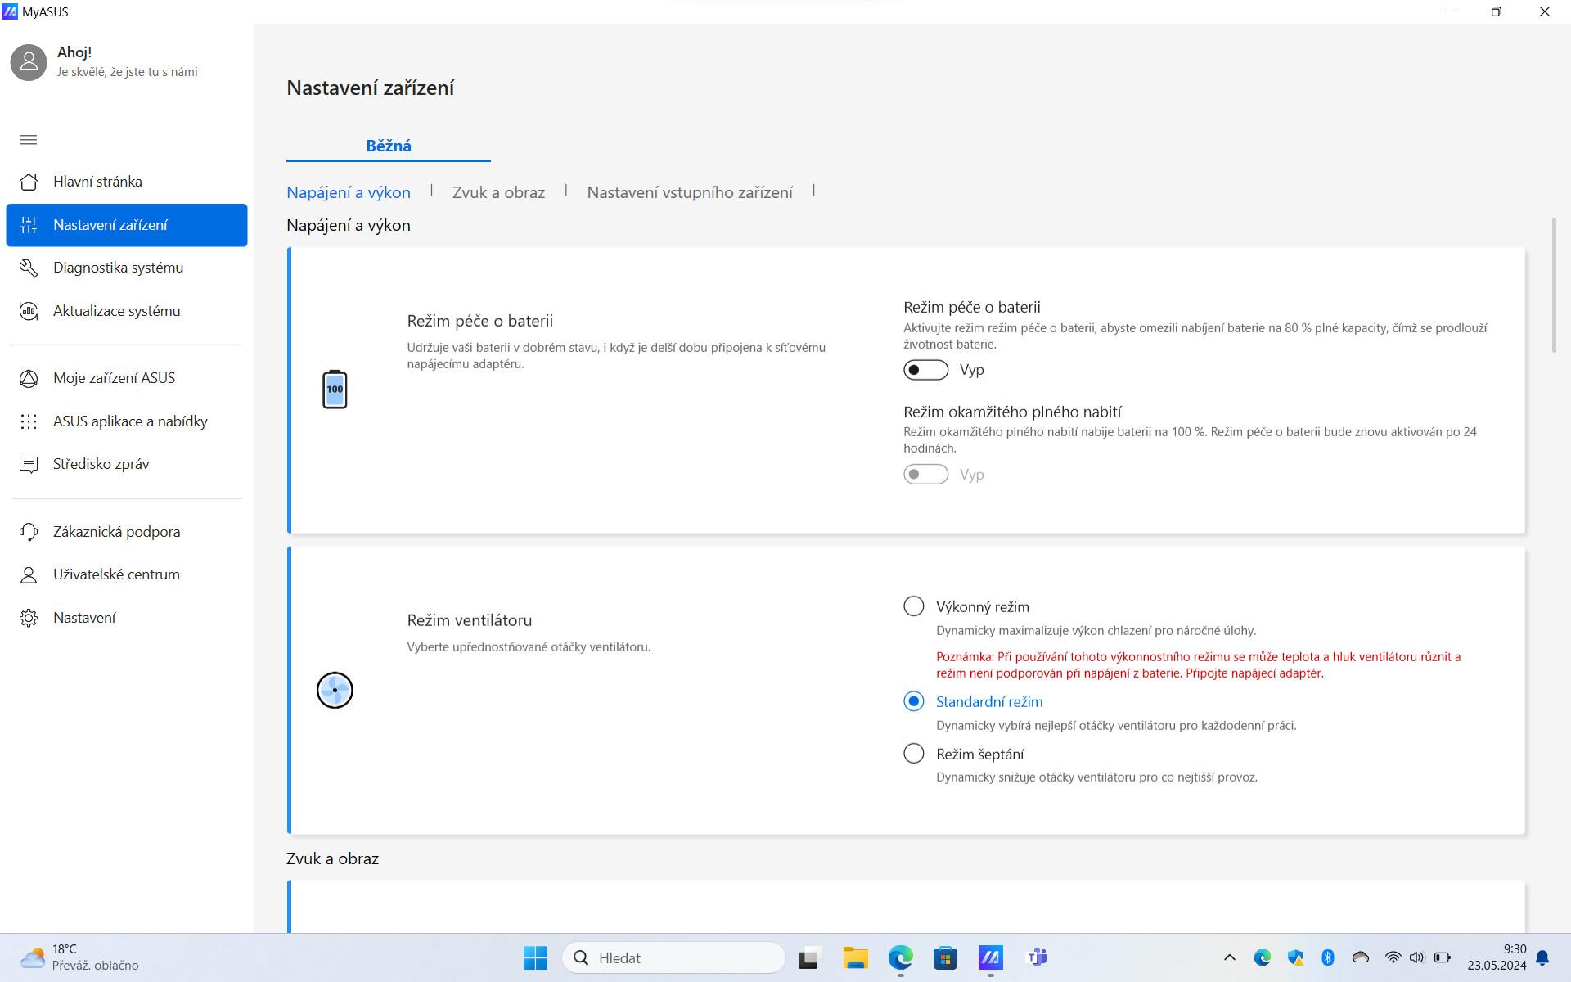The image size is (1571, 982).
Task: Click the user profile avatar icon
Action: 29,62
